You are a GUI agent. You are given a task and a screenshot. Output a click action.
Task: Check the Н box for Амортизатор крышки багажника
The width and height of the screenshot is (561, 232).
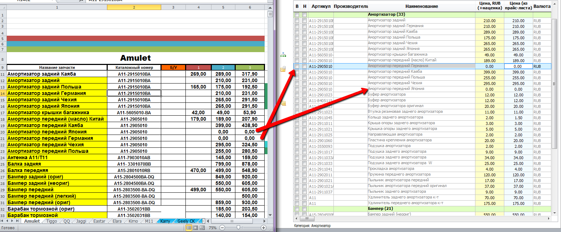click(x=304, y=55)
